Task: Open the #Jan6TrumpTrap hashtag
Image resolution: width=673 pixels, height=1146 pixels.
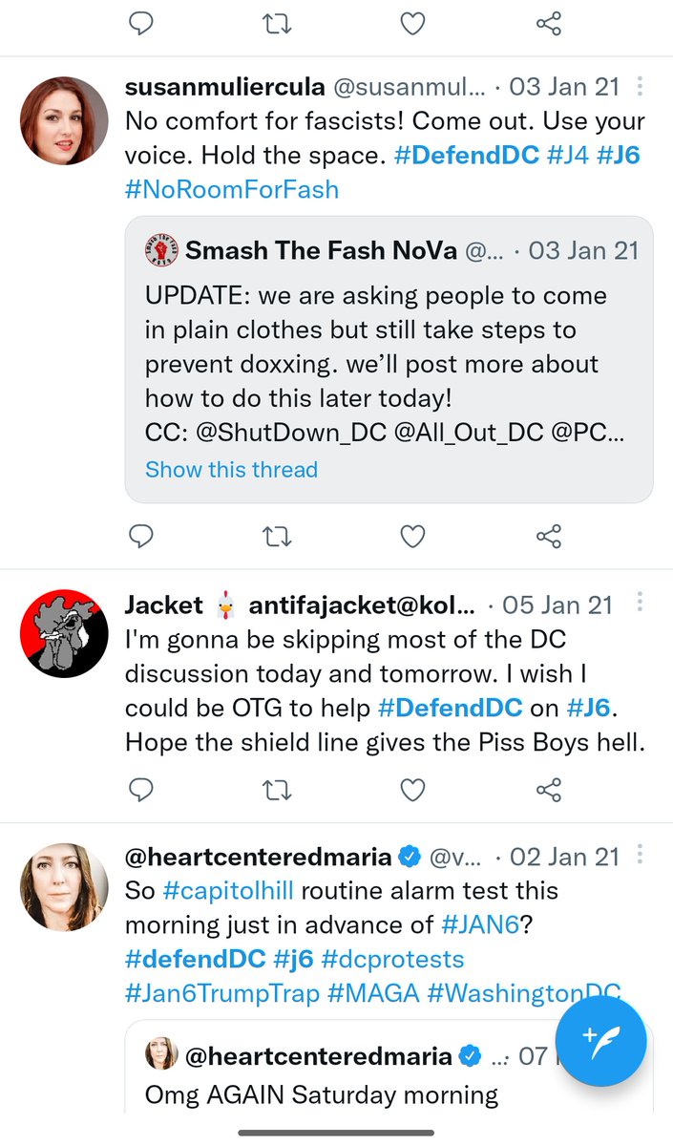Action: point(222,993)
